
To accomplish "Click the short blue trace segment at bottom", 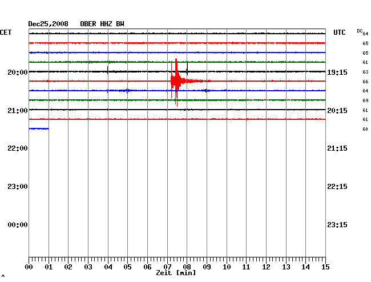I will [x=39, y=128].
